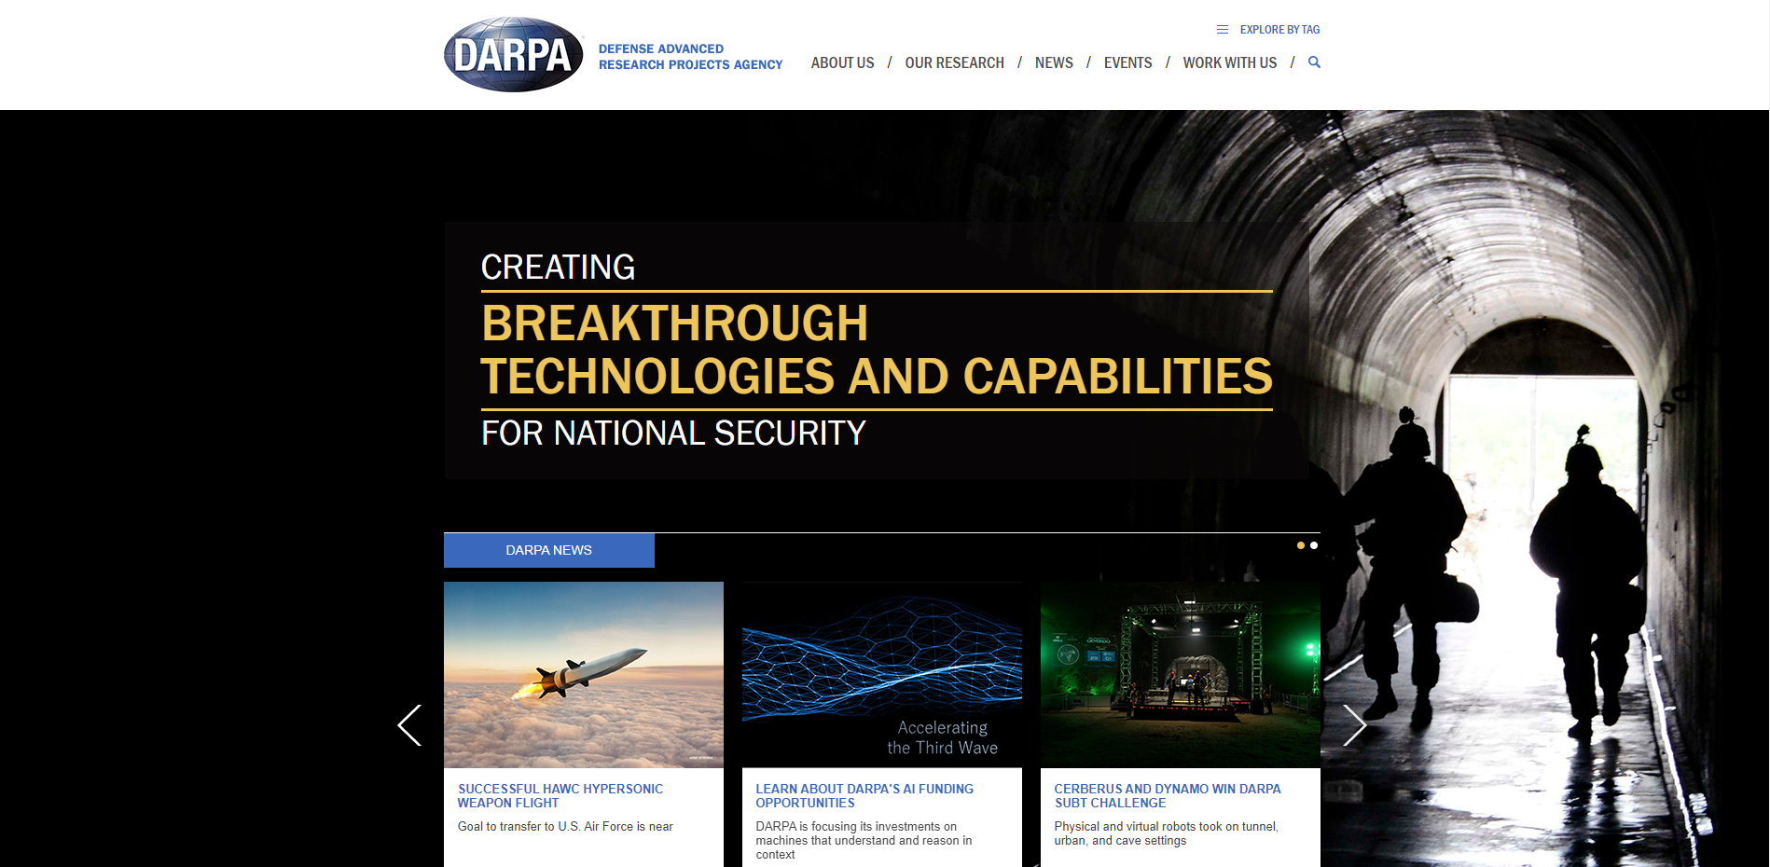Click 'Physical and virtual robots took on tunnel' text
Viewport: 1770px width, 867px height.
pos(1166,833)
